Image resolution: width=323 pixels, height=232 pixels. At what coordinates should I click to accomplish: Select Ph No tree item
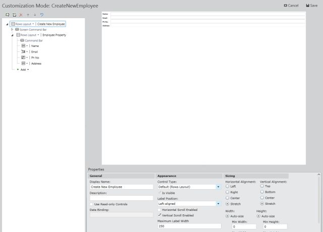point(35,57)
